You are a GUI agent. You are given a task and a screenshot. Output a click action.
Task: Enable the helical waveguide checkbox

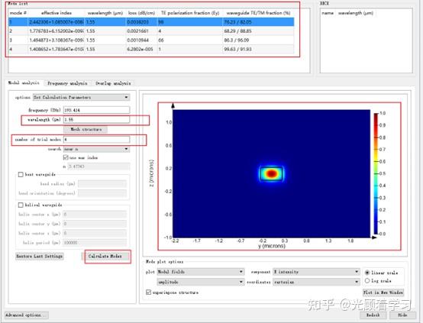(x=21, y=205)
